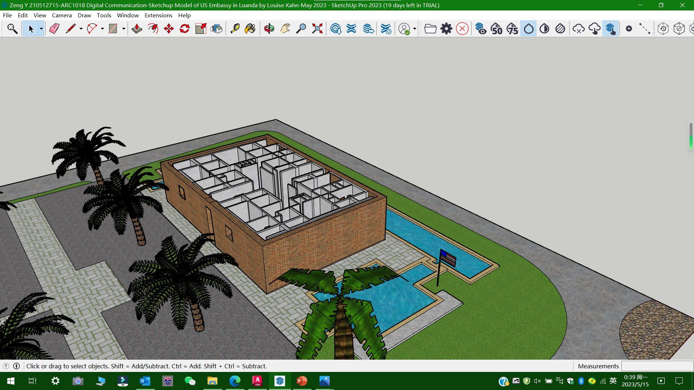Viewport: 694px width, 390px height.
Task: Select the Tape Measure tool
Action: coord(235,29)
